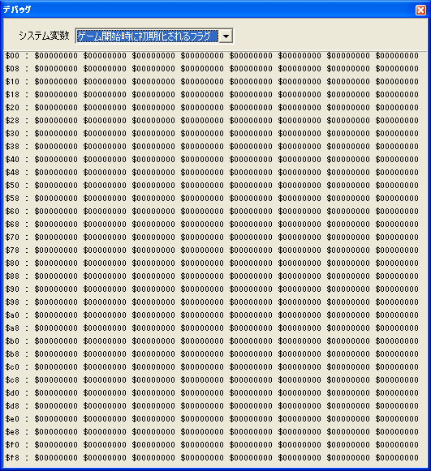This screenshot has height=471, width=431.
Task: Click fourth value in the $58 row
Action: click(x=202, y=199)
